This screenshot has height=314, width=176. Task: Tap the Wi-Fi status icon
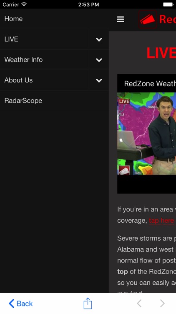click(24, 5)
